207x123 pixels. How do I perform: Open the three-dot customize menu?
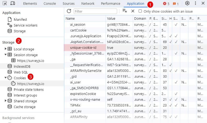point(195,3)
